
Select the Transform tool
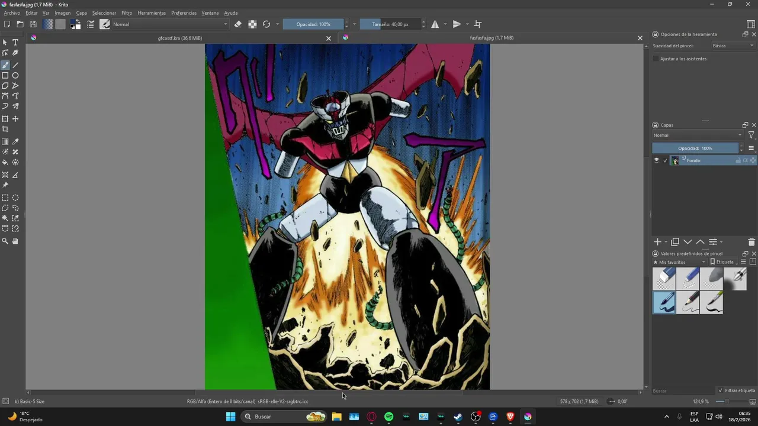click(x=5, y=119)
